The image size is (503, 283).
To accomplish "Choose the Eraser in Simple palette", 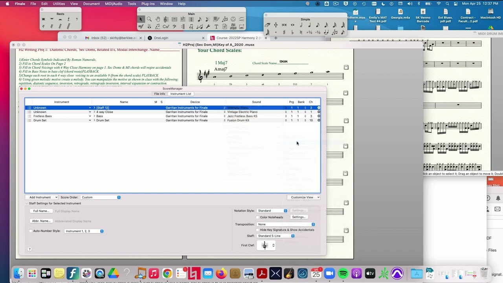I will coord(268,25).
